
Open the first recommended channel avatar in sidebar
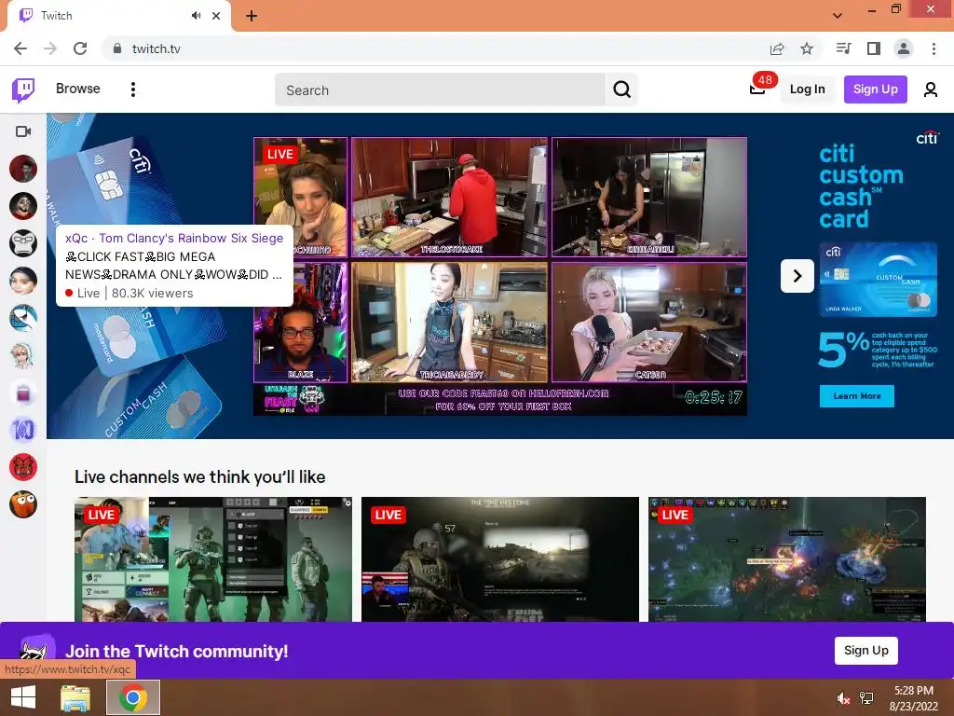[x=23, y=169]
